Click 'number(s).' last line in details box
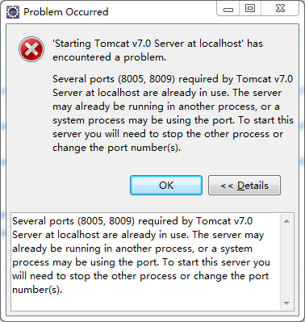305x322 pixels. pyautogui.click(x=37, y=290)
